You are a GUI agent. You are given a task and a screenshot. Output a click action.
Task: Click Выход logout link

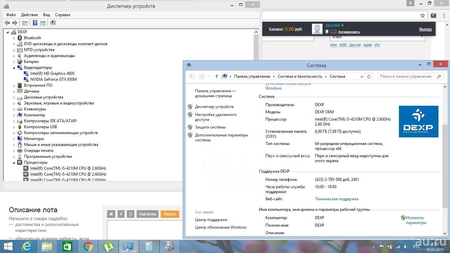[x=425, y=29]
